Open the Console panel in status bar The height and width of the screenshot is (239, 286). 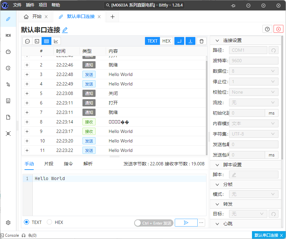tap(10, 235)
